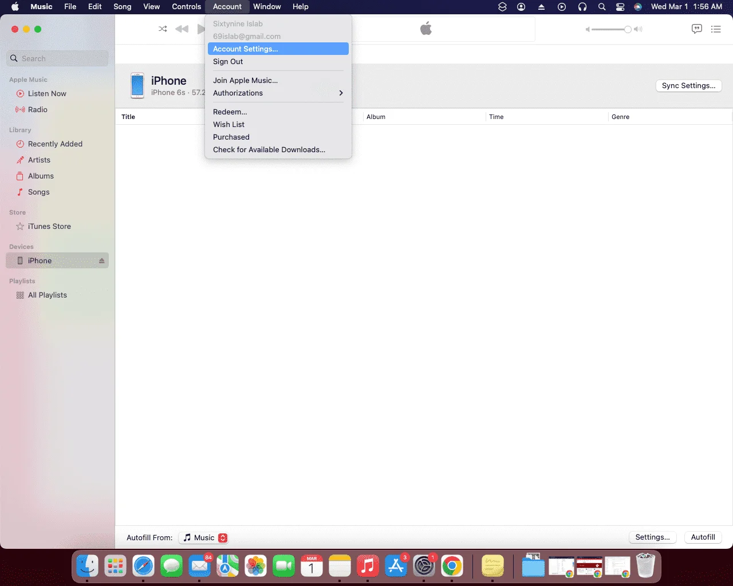Open the Controls menu
The height and width of the screenshot is (586, 733).
tap(187, 7)
